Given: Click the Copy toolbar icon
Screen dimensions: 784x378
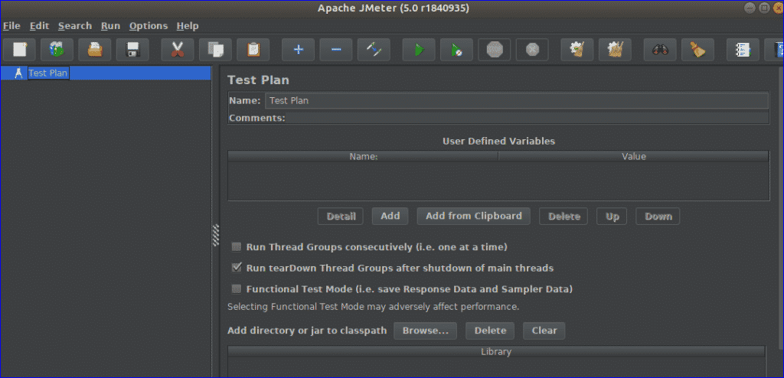Looking at the screenshot, I should coord(215,50).
